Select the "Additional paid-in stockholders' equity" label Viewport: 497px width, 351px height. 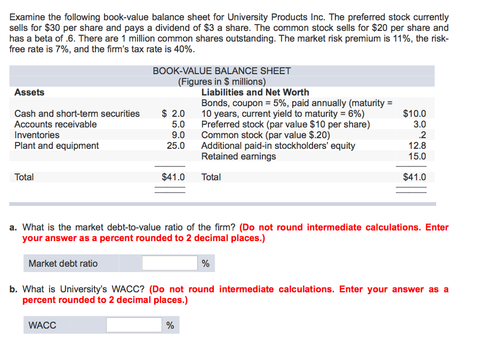pos(278,146)
